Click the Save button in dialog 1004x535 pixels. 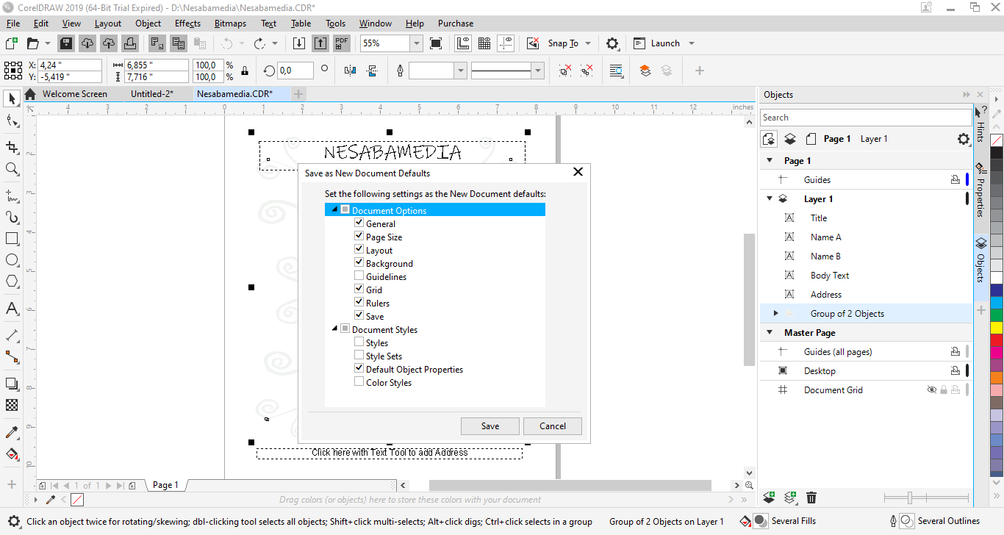pyautogui.click(x=490, y=426)
